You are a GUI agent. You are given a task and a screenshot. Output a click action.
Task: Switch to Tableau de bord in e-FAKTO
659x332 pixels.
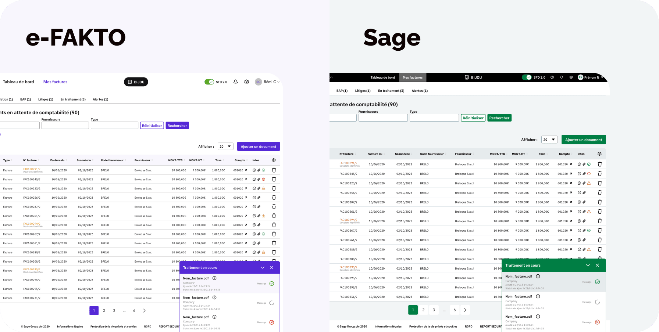(x=18, y=82)
